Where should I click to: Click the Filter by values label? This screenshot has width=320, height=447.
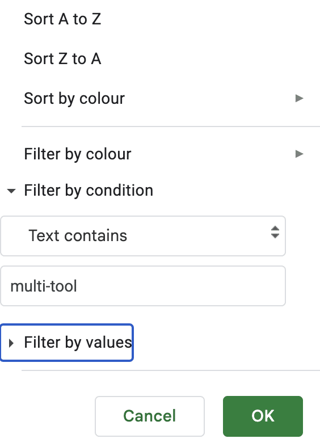(x=78, y=343)
